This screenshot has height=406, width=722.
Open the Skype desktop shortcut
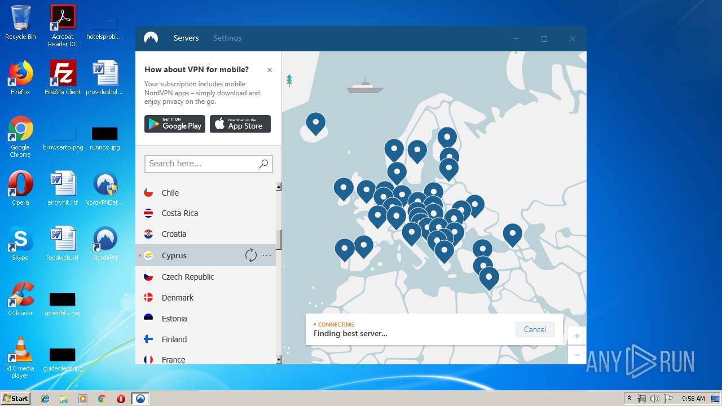(20, 244)
